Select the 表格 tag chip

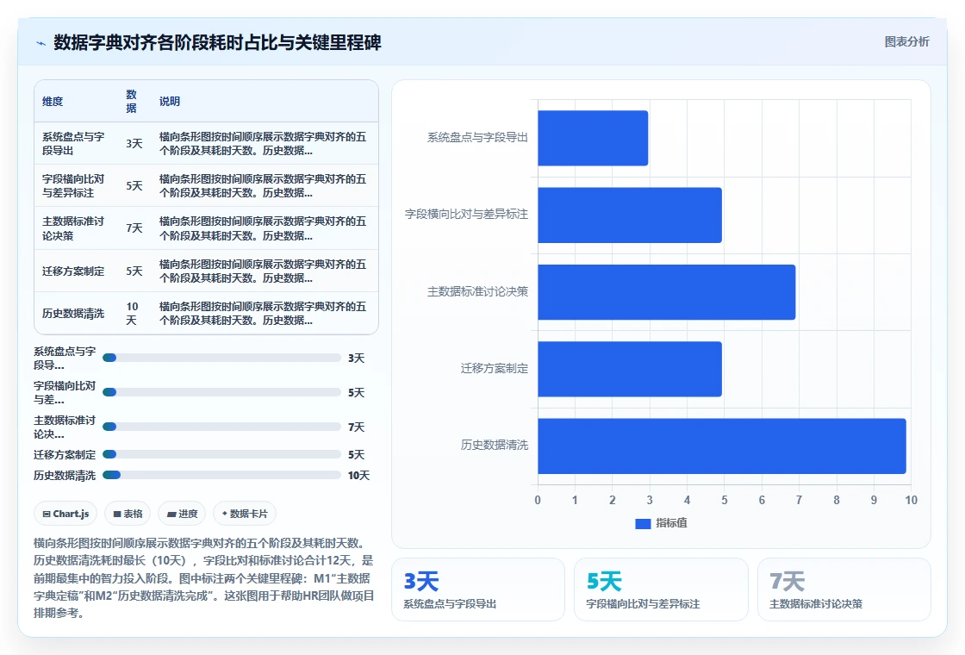pos(128,514)
